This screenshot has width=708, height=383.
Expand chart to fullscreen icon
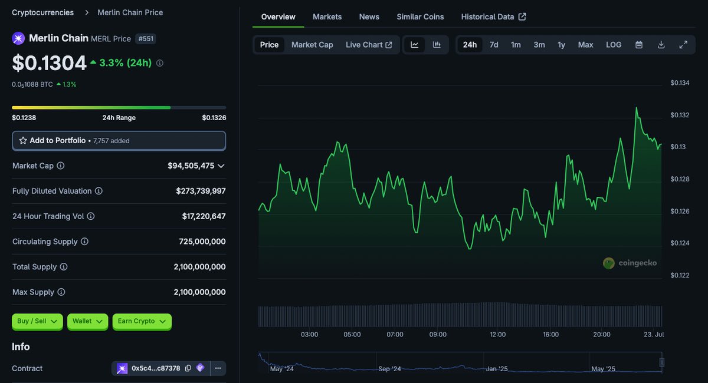[683, 45]
